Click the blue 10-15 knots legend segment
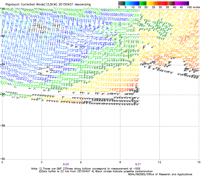 click(136, 3)
